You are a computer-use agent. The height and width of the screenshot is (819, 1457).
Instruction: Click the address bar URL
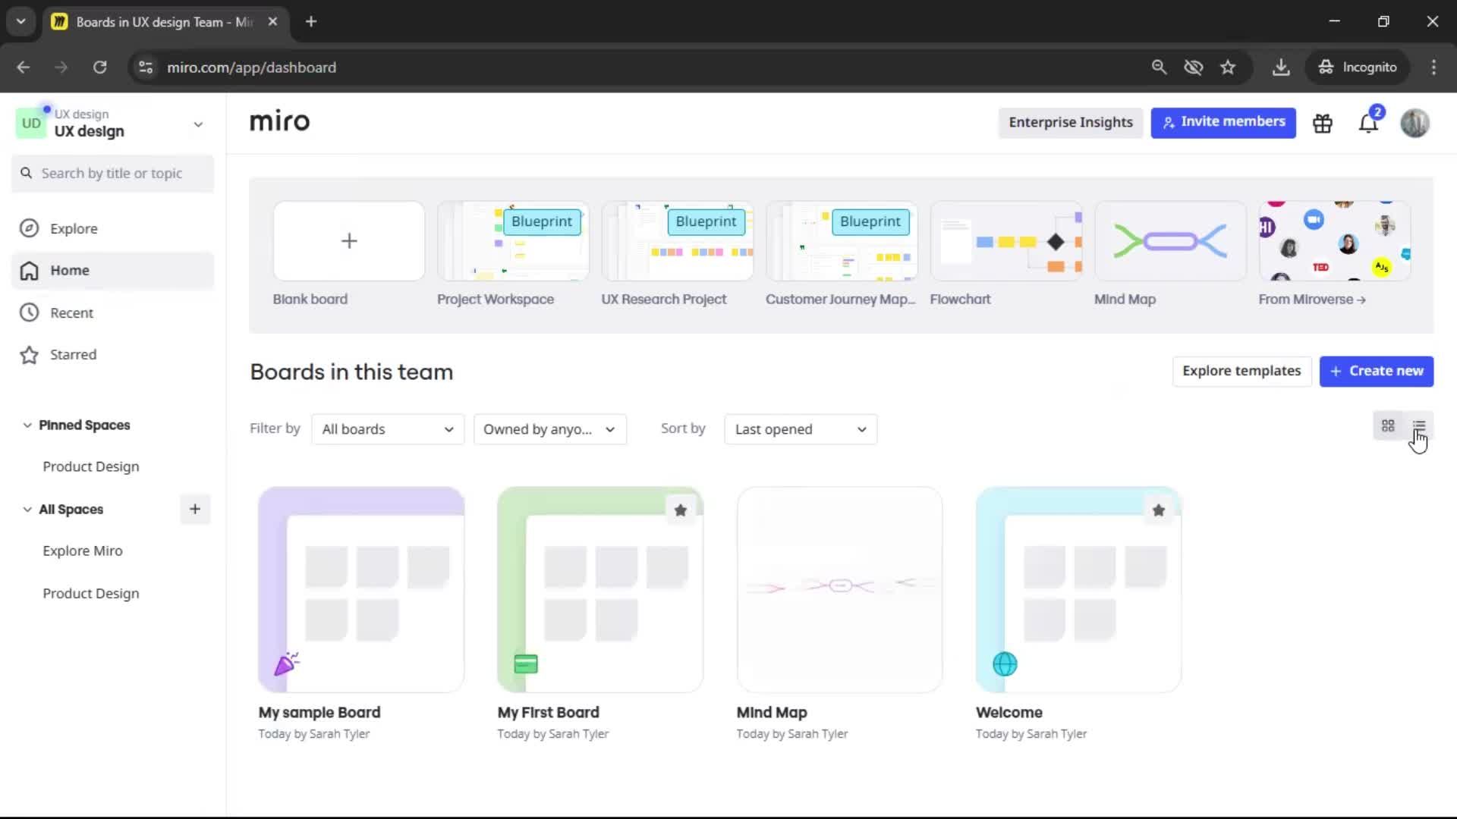click(x=251, y=67)
